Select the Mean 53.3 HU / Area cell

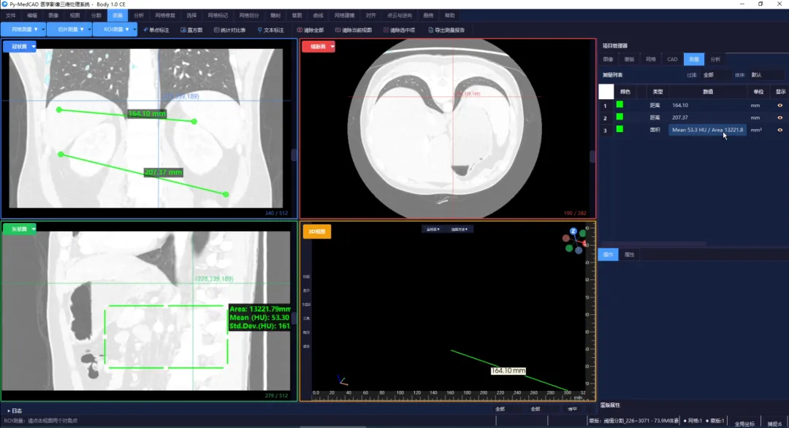[707, 130]
